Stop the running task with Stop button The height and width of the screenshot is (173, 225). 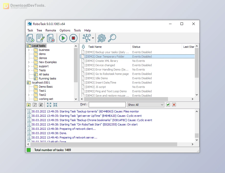[73, 38]
